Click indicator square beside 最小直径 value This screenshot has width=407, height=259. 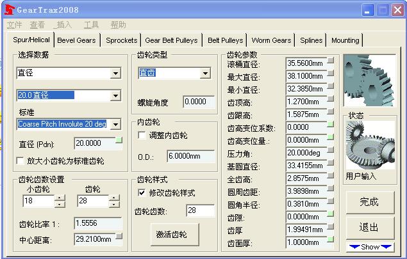coord(331,86)
